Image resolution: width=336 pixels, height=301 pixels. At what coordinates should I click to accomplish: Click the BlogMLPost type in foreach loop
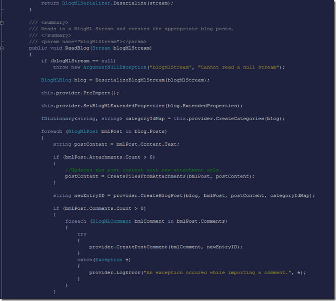[x=83, y=132]
